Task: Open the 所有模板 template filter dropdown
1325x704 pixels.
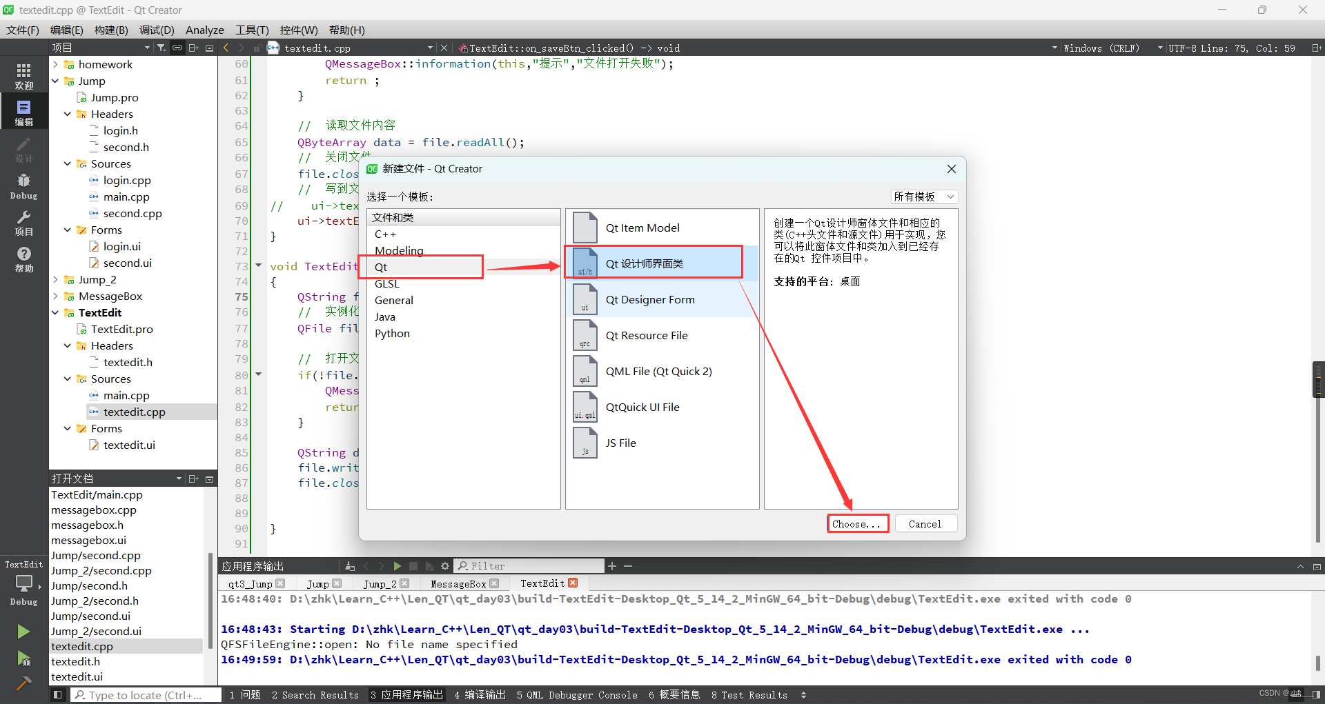Action: (924, 197)
